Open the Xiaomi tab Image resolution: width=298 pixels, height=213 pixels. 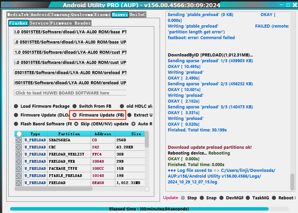tap(102, 15)
